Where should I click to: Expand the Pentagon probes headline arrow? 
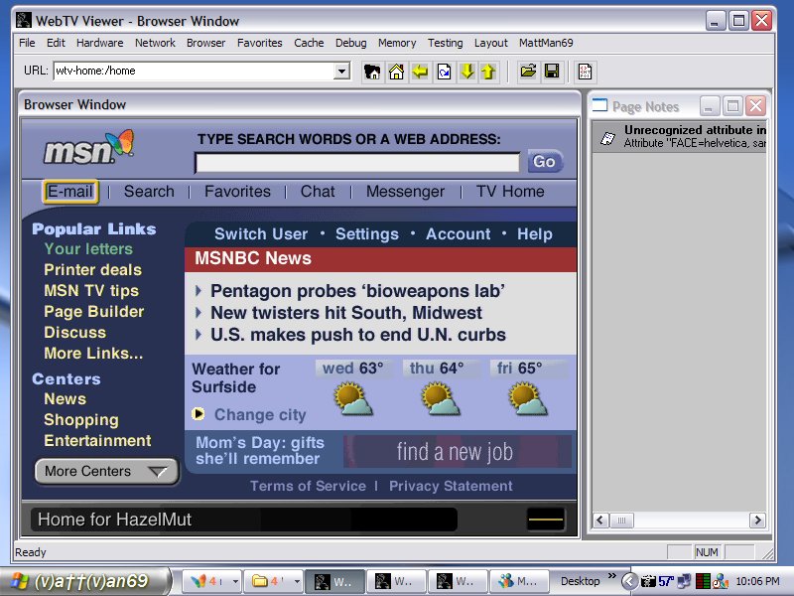pyautogui.click(x=198, y=291)
